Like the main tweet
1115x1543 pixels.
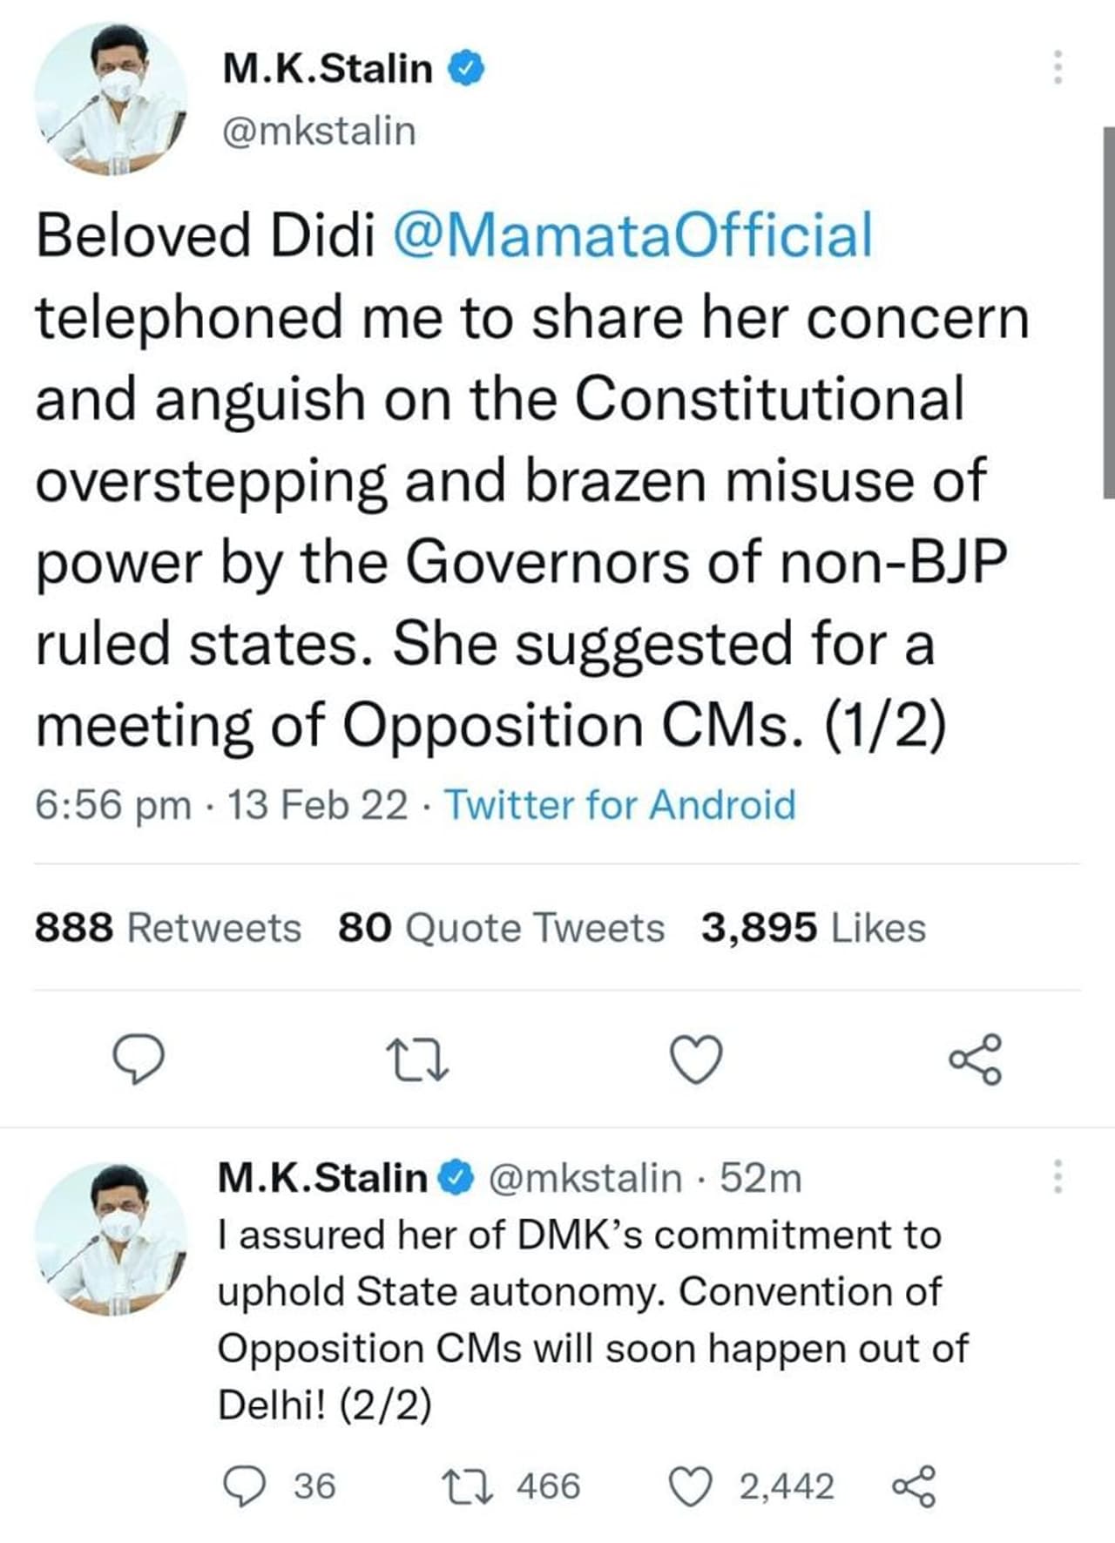697,1059
